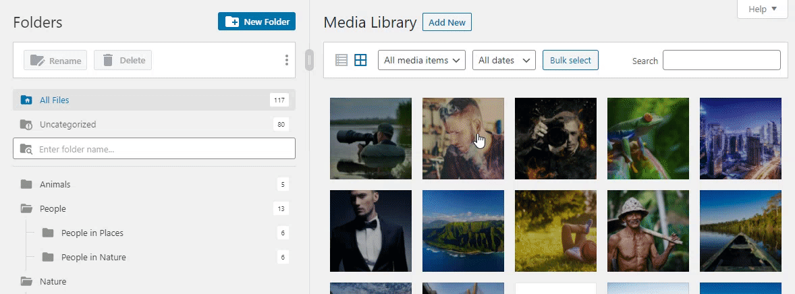Create a folder with New Folder button

[256, 22]
